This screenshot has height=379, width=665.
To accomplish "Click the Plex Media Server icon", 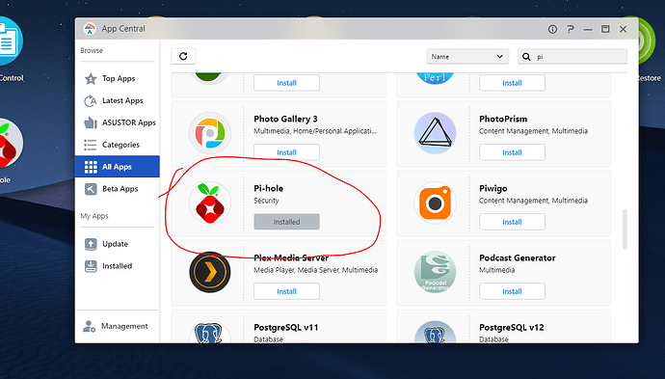I will (209, 272).
